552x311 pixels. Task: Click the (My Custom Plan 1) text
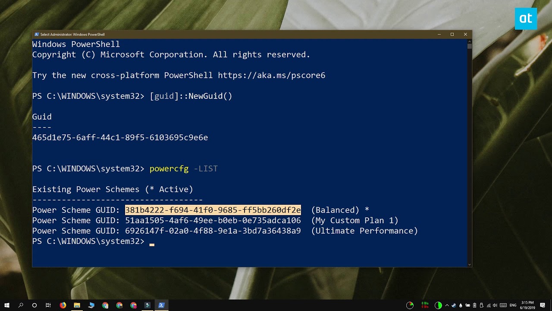355,220
